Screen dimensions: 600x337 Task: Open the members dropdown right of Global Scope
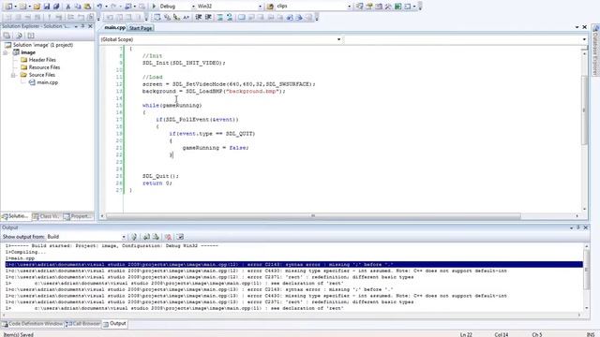(584, 39)
